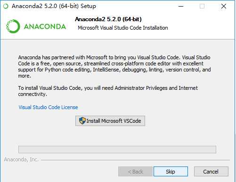Click the empty installation progress bar
This screenshot has height=182, width=236.
coord(117,150)
